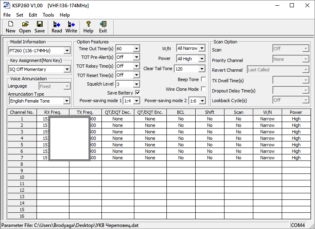Screen dimensions: 315x229
Task: Click the RX Freq. column header
Action: coord(53,112)
